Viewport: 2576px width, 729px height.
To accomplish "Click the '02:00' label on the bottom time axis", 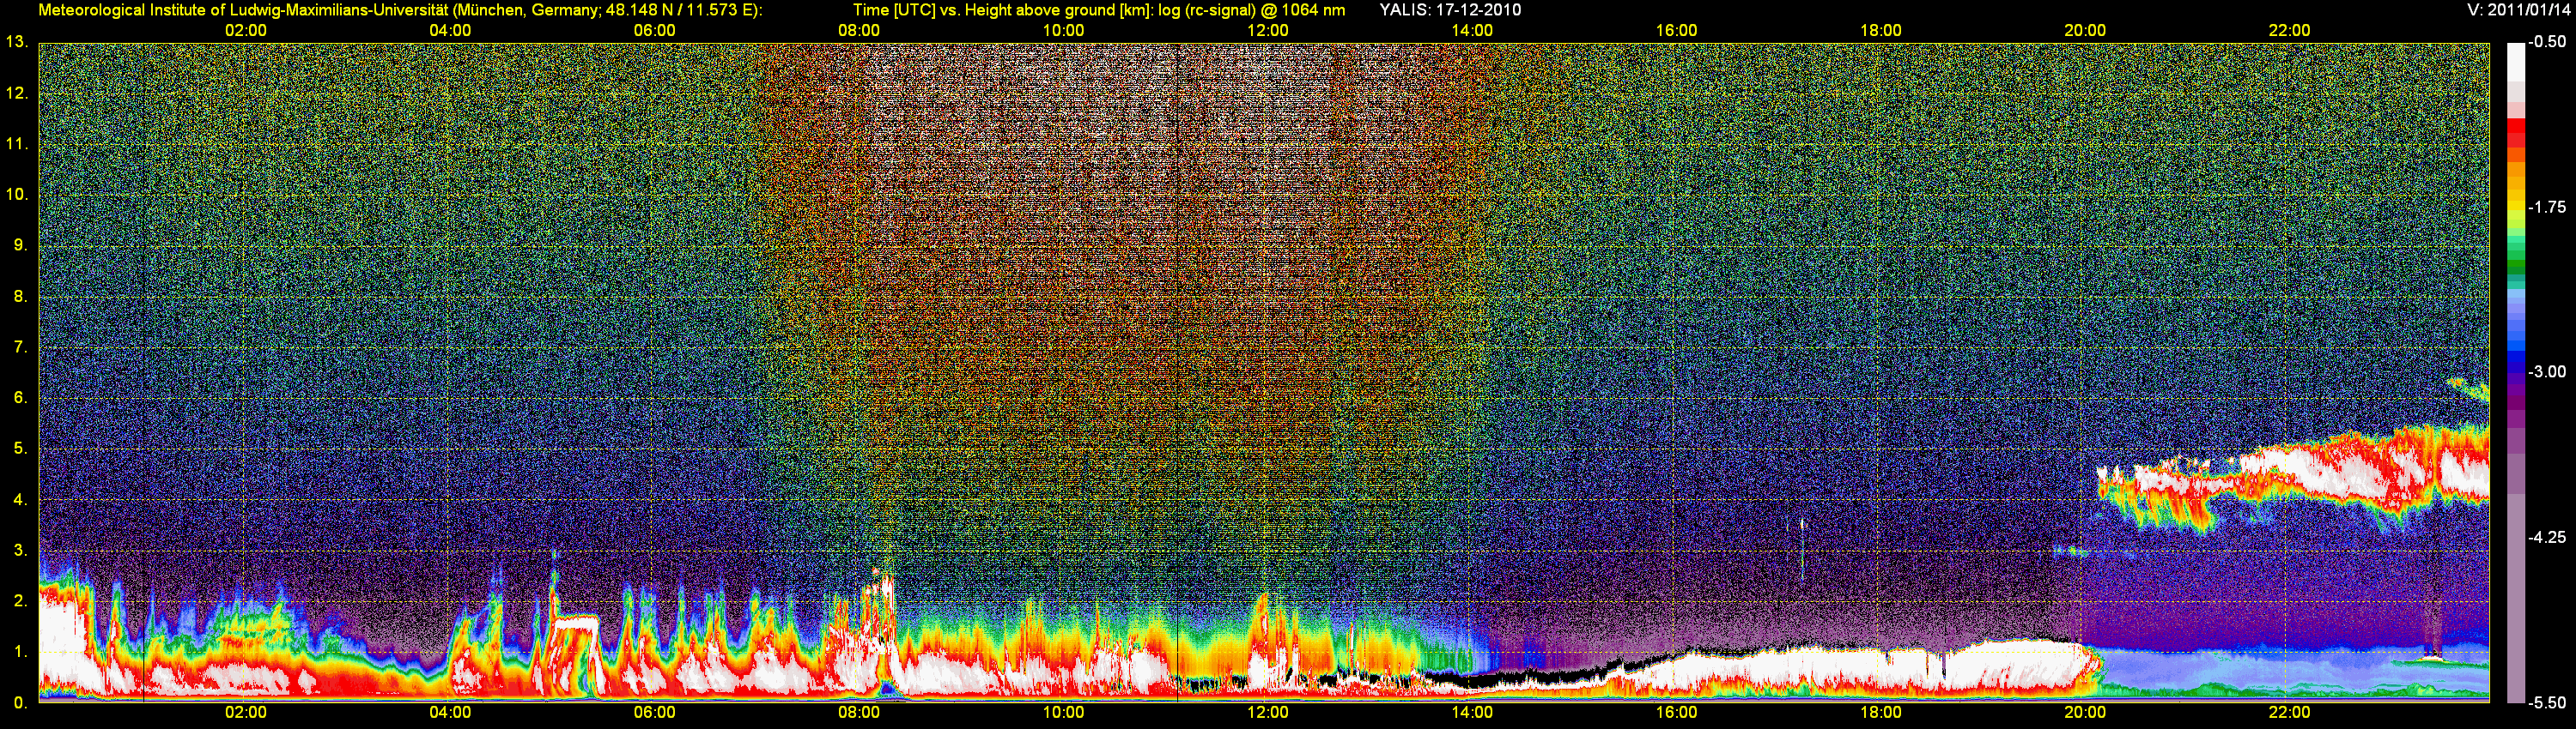I will [246, 713].
